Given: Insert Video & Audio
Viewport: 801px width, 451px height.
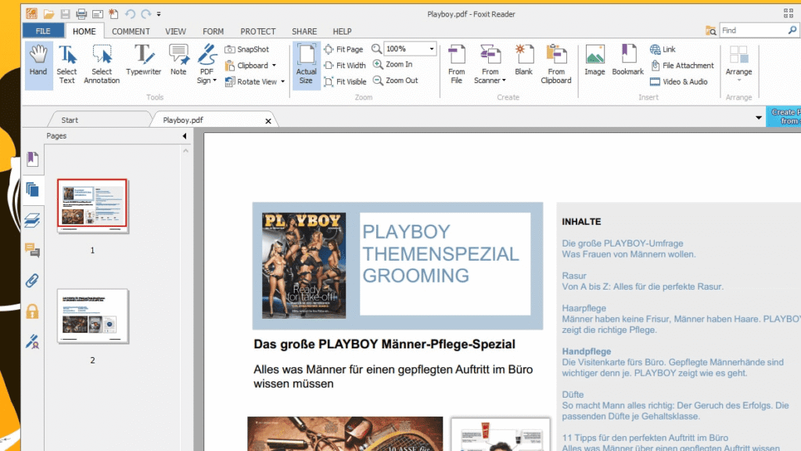Looking at the screenshot, I should click(679, 81).
